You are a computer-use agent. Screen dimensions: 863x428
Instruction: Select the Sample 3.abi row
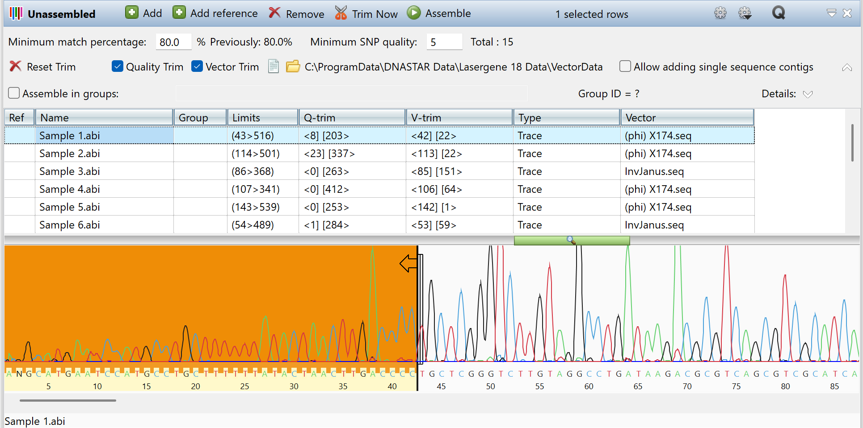tap(104, 171)
